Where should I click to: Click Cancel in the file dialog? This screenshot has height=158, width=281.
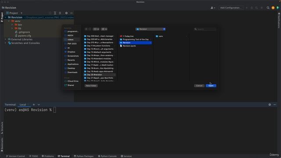point(199,86)
